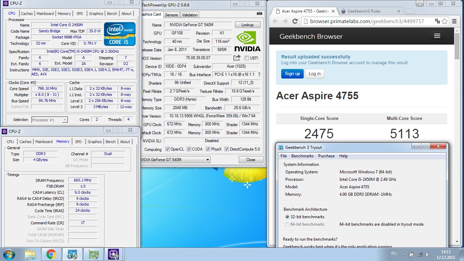Open the Windows Start menu
The height and width of the screenshot is (261, 464).
[8, 254]
